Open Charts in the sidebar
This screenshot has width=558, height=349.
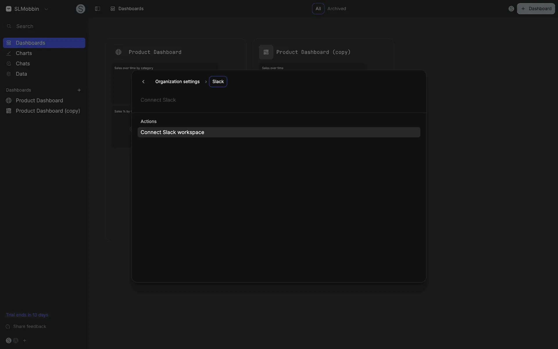[x=24, y=53]
